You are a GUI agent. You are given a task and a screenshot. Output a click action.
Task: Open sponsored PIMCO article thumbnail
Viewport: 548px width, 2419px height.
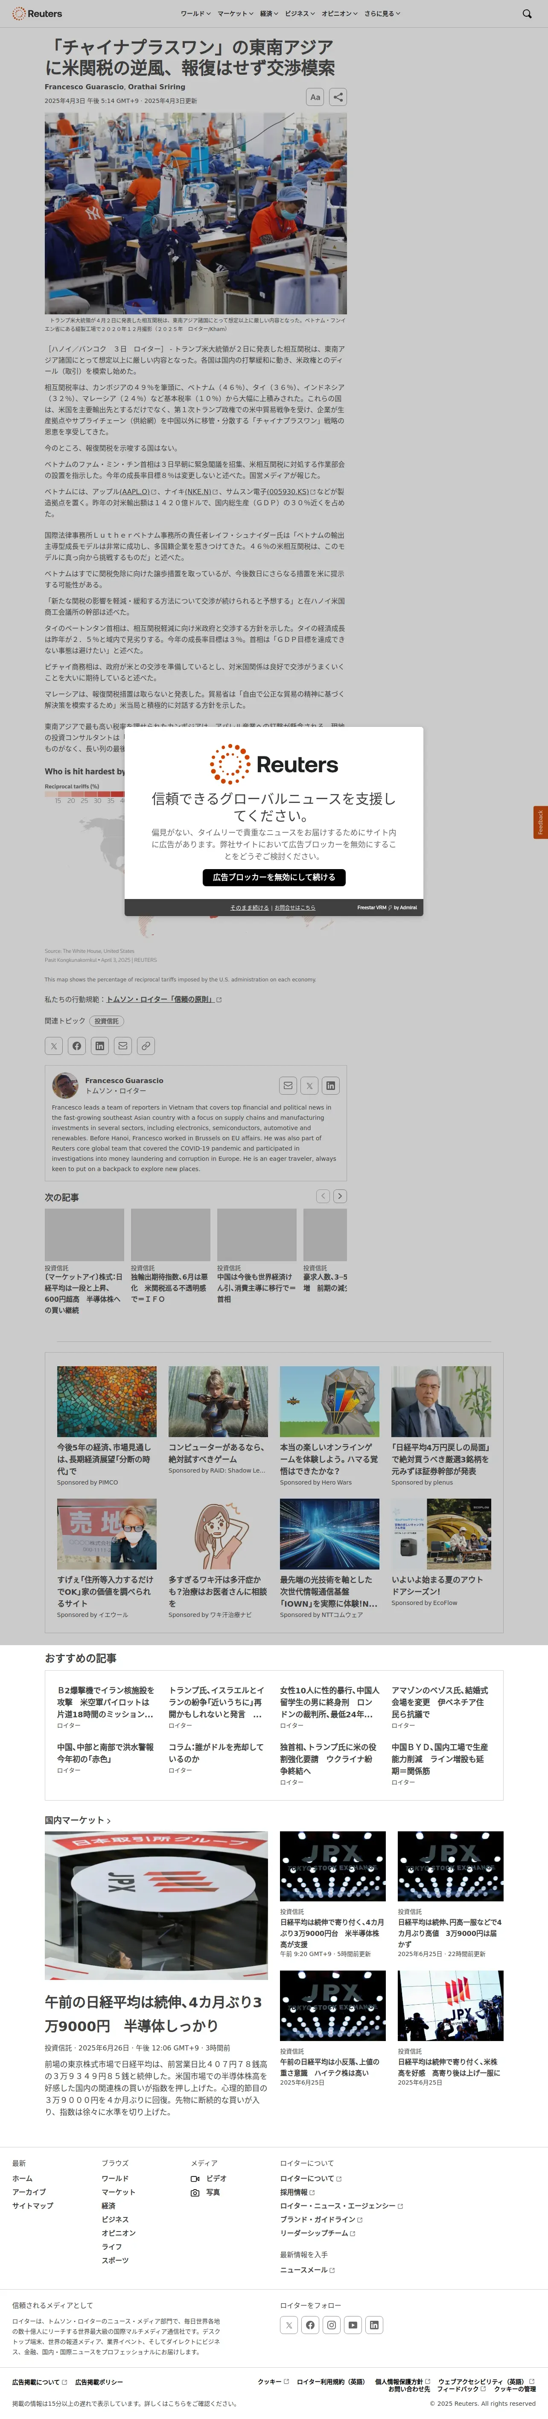pyautogui.click(x=107, y=1401)
